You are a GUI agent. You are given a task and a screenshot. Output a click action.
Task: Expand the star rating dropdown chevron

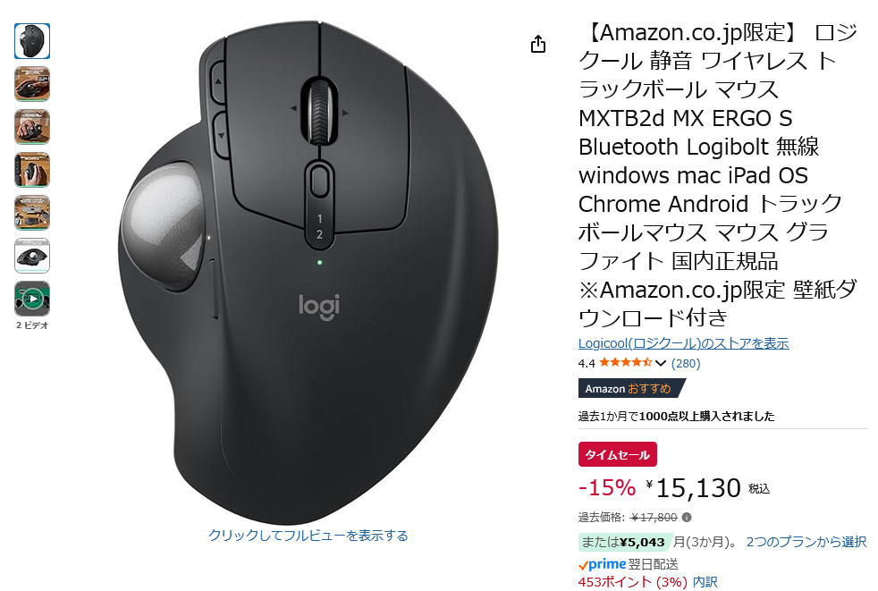click(x=661, y=364)
